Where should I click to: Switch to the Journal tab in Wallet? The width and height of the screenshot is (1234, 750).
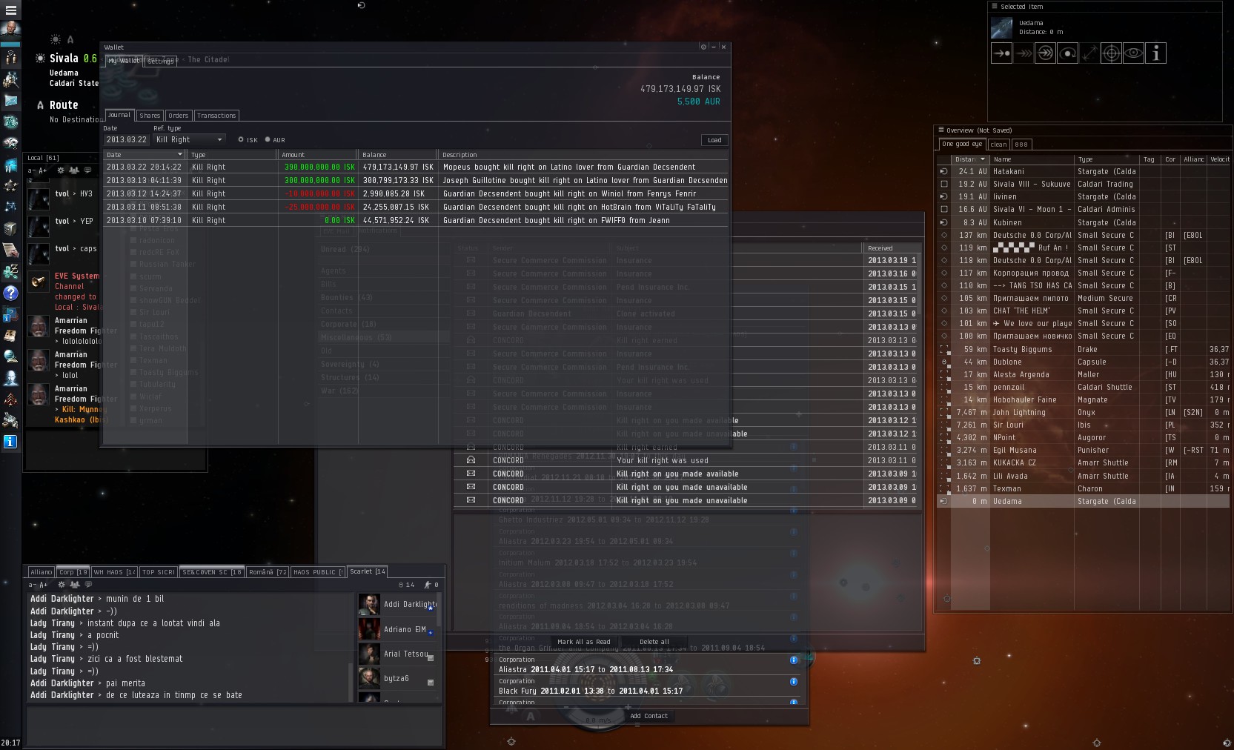[x=119, y=115]
